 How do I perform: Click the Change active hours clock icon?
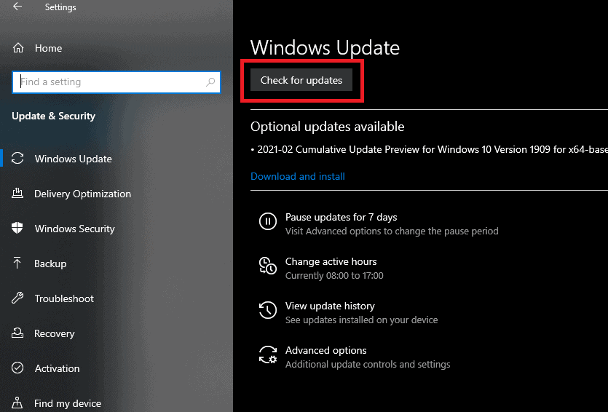267,266
